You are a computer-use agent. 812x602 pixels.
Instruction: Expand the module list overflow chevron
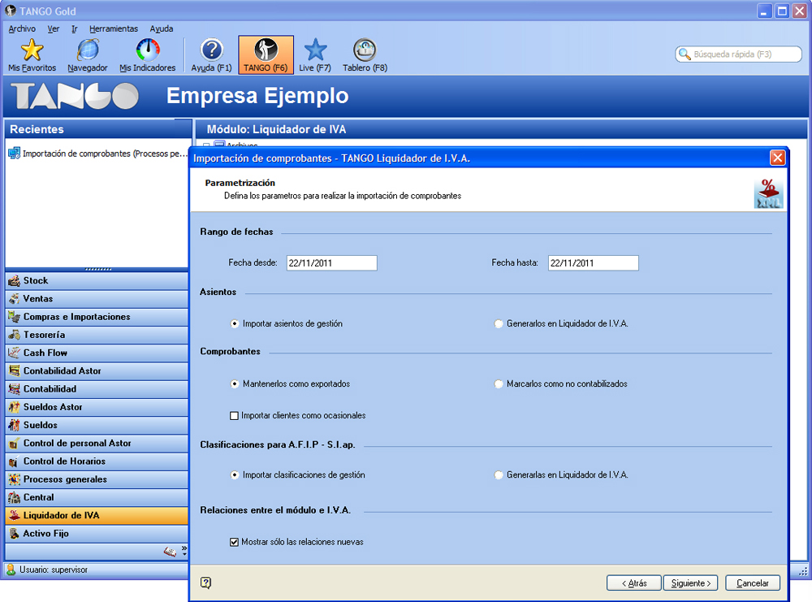click(x=184, y=551)
